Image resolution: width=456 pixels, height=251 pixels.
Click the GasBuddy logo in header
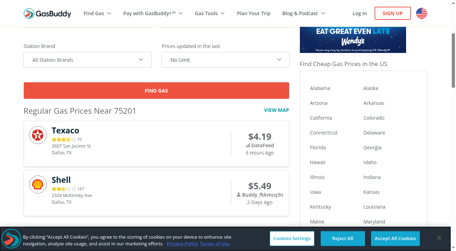(x=47, y=13)
